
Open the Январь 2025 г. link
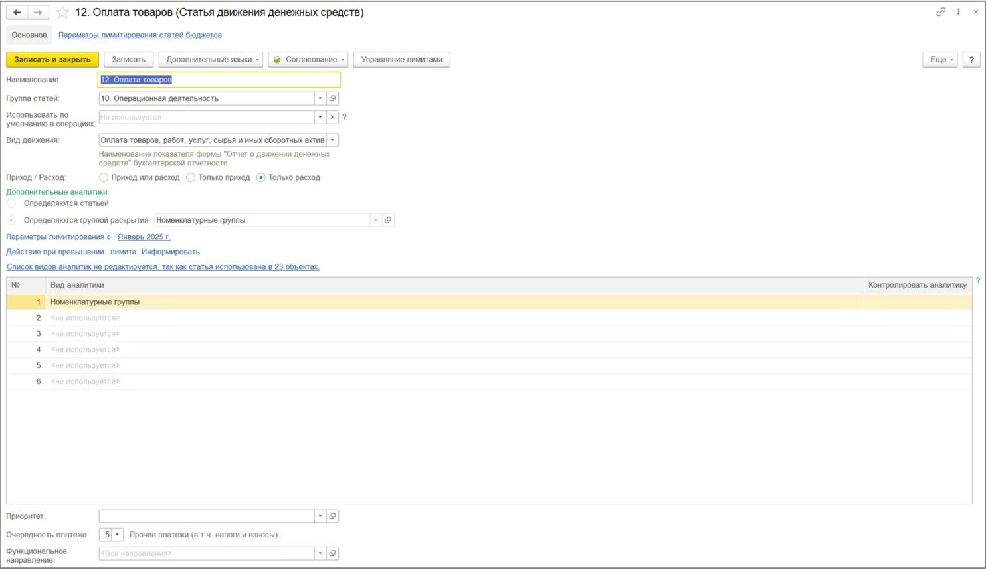144,237
